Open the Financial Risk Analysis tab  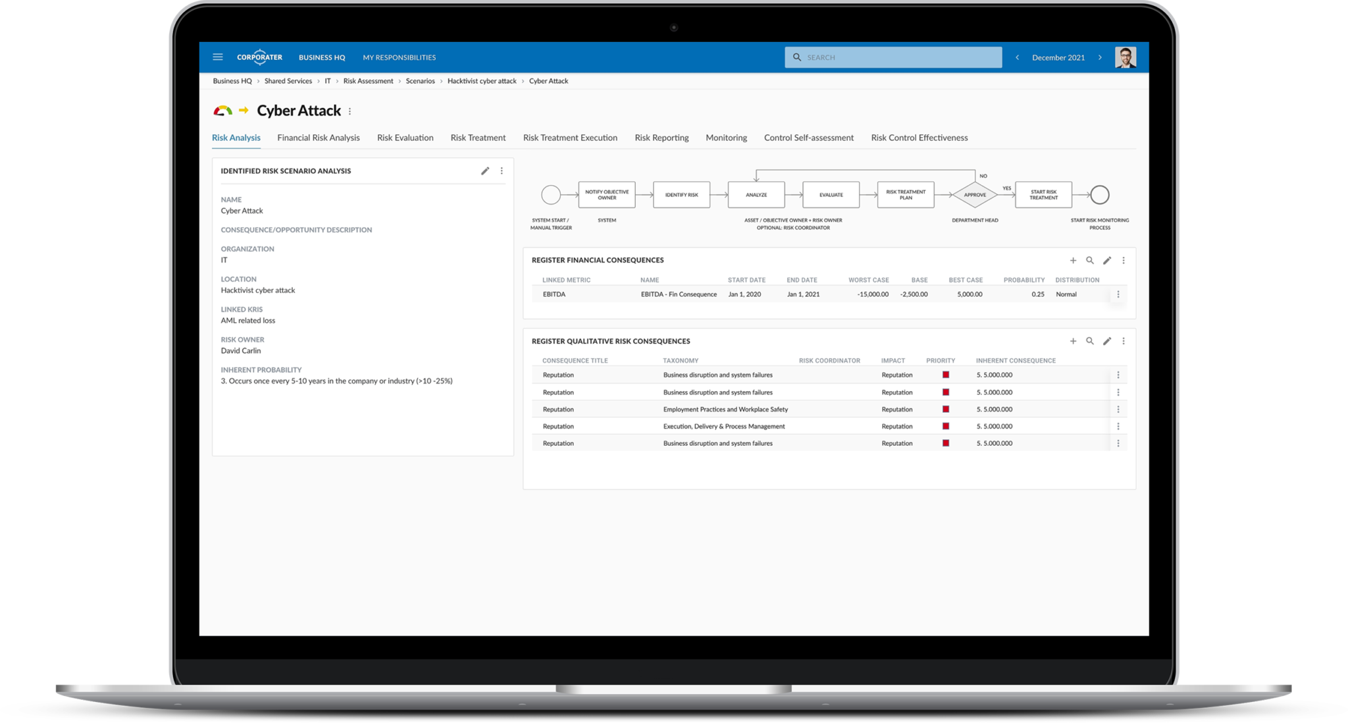pyautogui.click(x=319, y=137)
